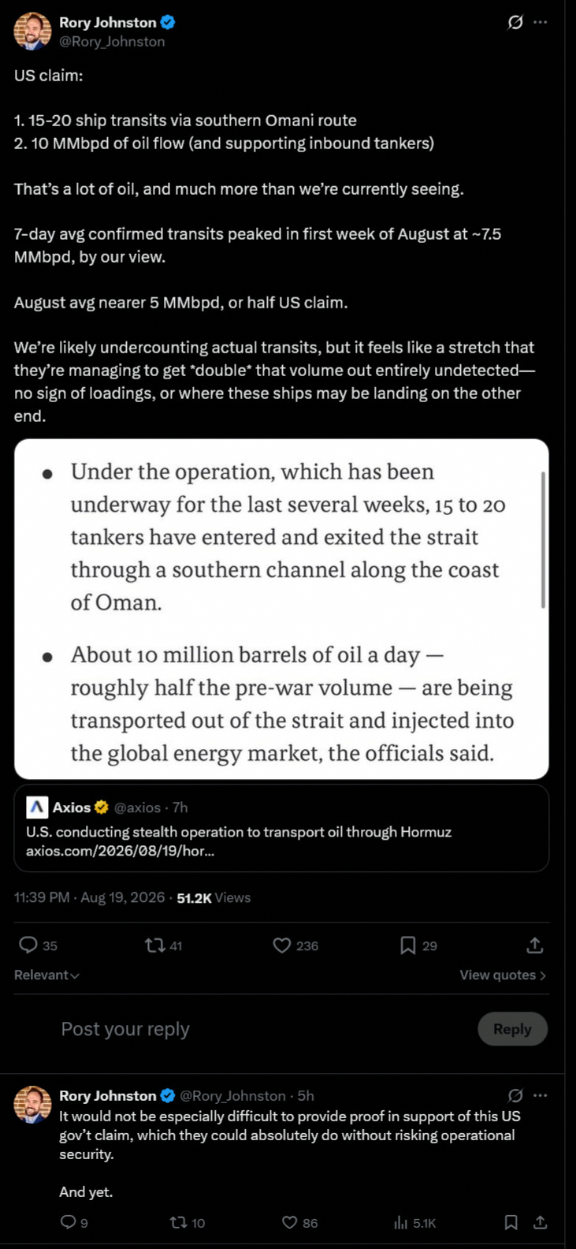Image resolution: width=576 pixels, height=1249 pixels.
Task: Open View quotes link
Action: point(503,975)
